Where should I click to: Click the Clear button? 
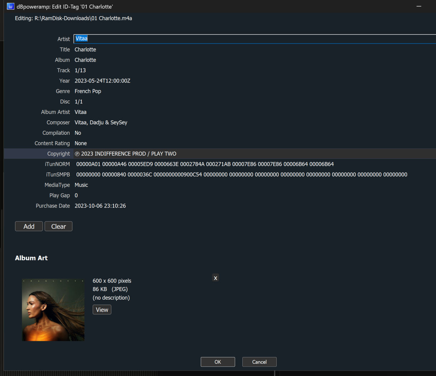point(58,227)
